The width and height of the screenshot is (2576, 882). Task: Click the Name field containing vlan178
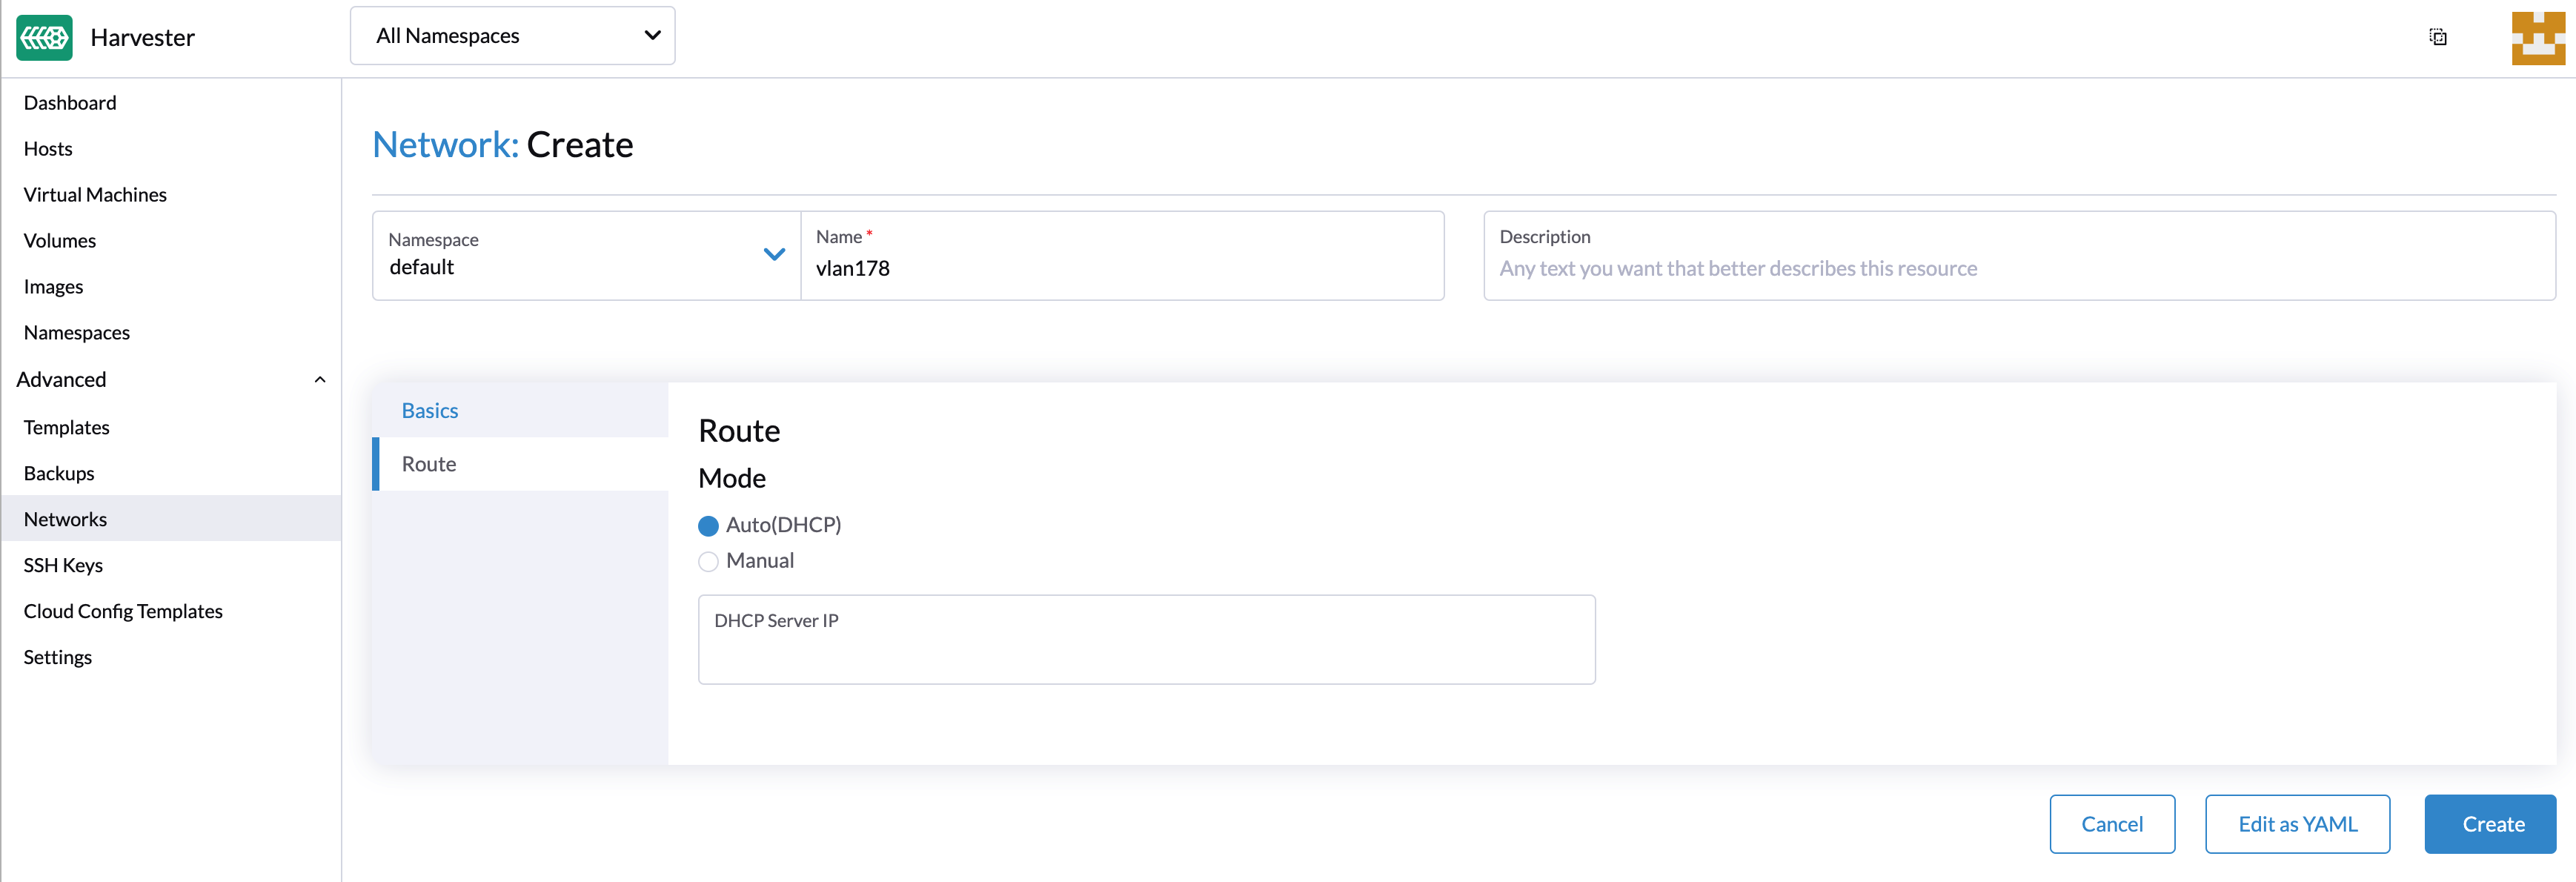(1122, 268)
